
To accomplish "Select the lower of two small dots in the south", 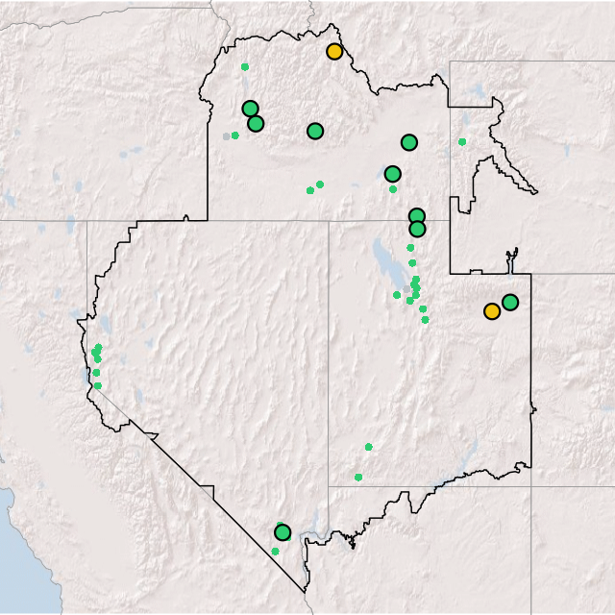I will tap(358, 477).
